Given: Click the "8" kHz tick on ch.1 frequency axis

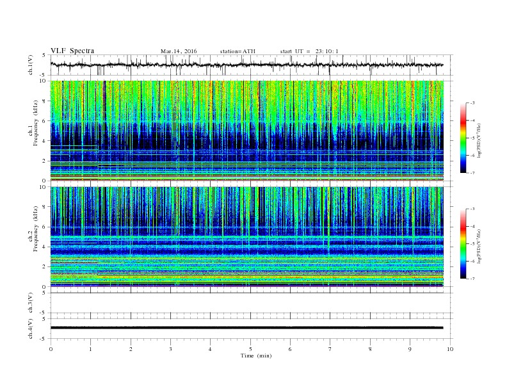Looking at the screenshot, I should (44, 101).
